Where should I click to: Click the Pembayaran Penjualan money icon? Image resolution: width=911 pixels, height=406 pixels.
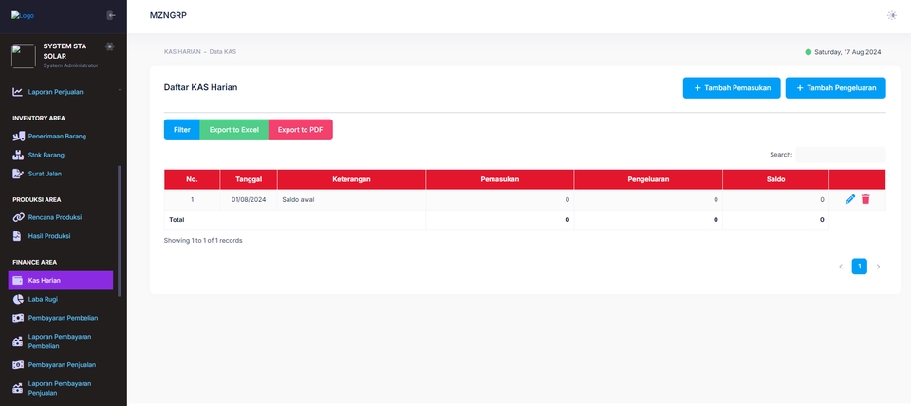tap(18, 365)
